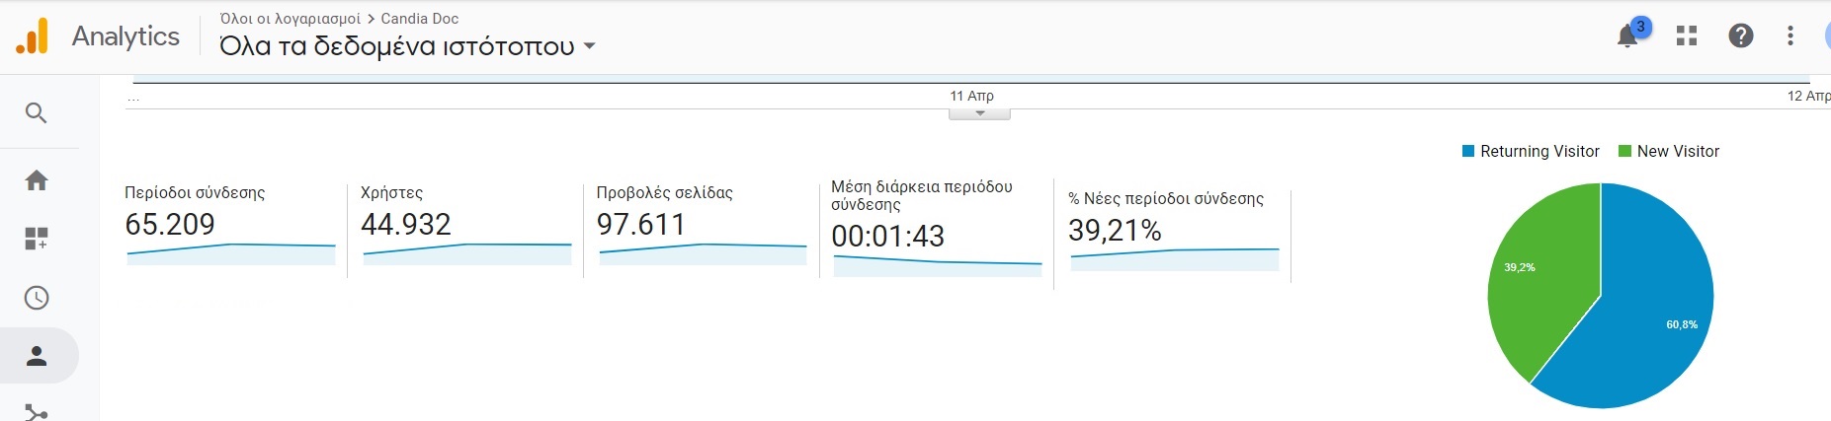The height and width of the screenshot is (421, 1831).
Task: Open the Google apps grid icon
Action: (x=1687, y=36)
